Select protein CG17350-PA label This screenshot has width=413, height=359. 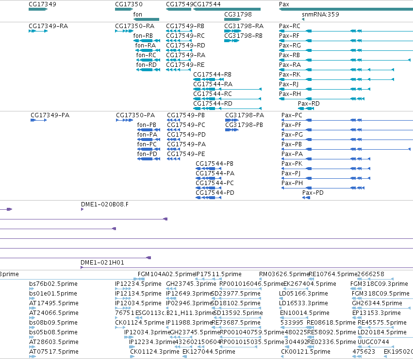[x=136, y=115]
